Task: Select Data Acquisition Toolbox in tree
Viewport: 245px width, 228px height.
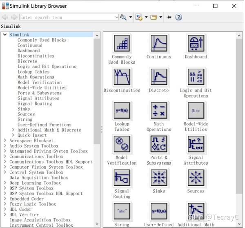Action: click(x=39, y=178)
